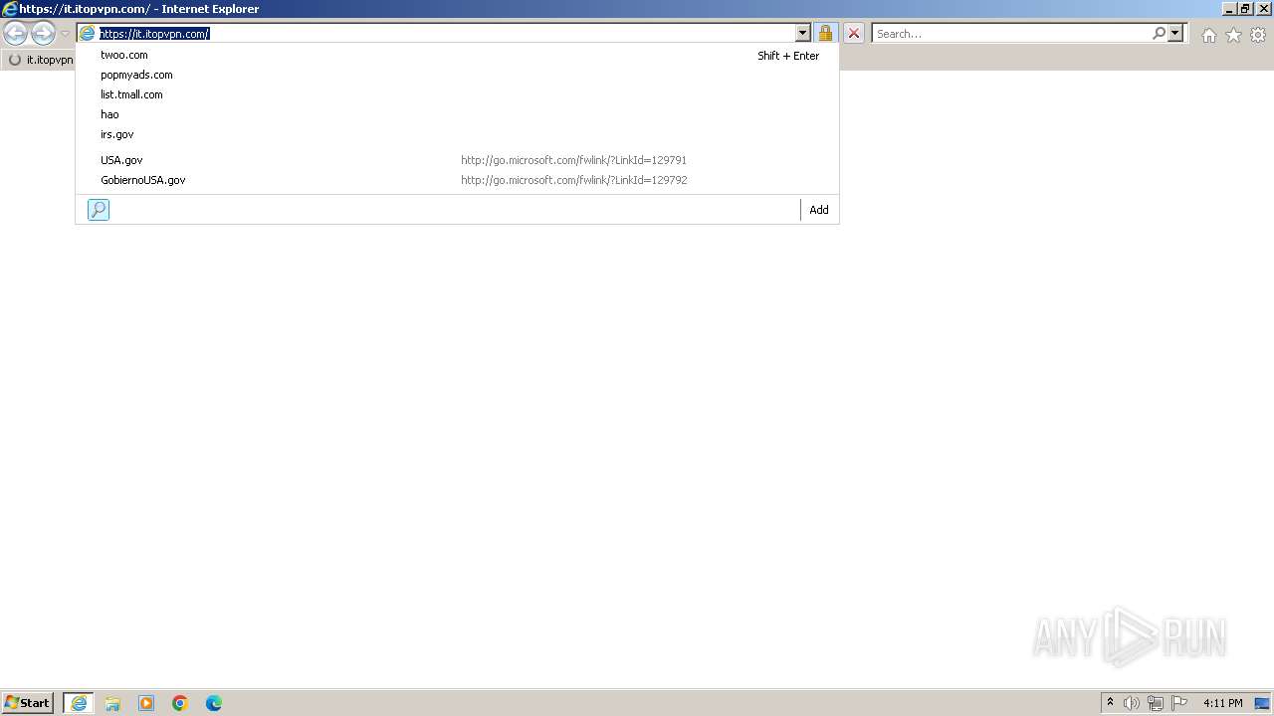Open the Favorites star icon
The height and width of the screenshot is (716, 1274).
click(1233, 35)
